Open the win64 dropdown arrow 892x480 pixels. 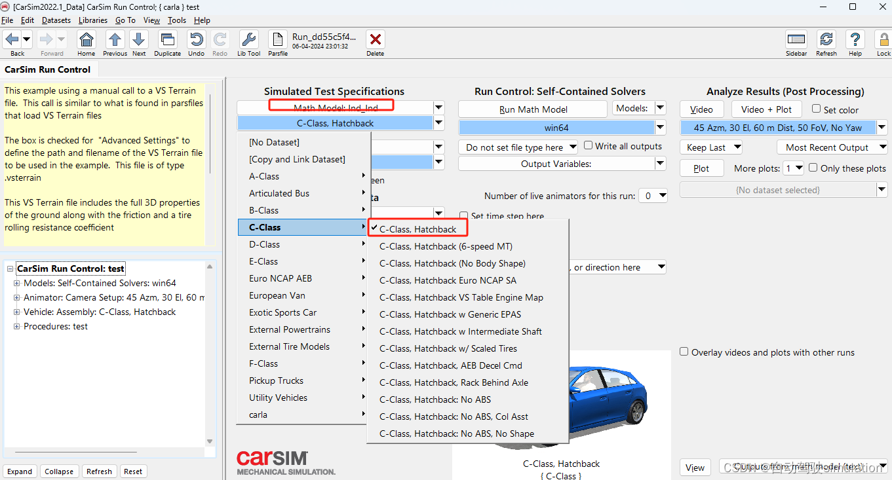pyautogui.click(x=661, y=128)
